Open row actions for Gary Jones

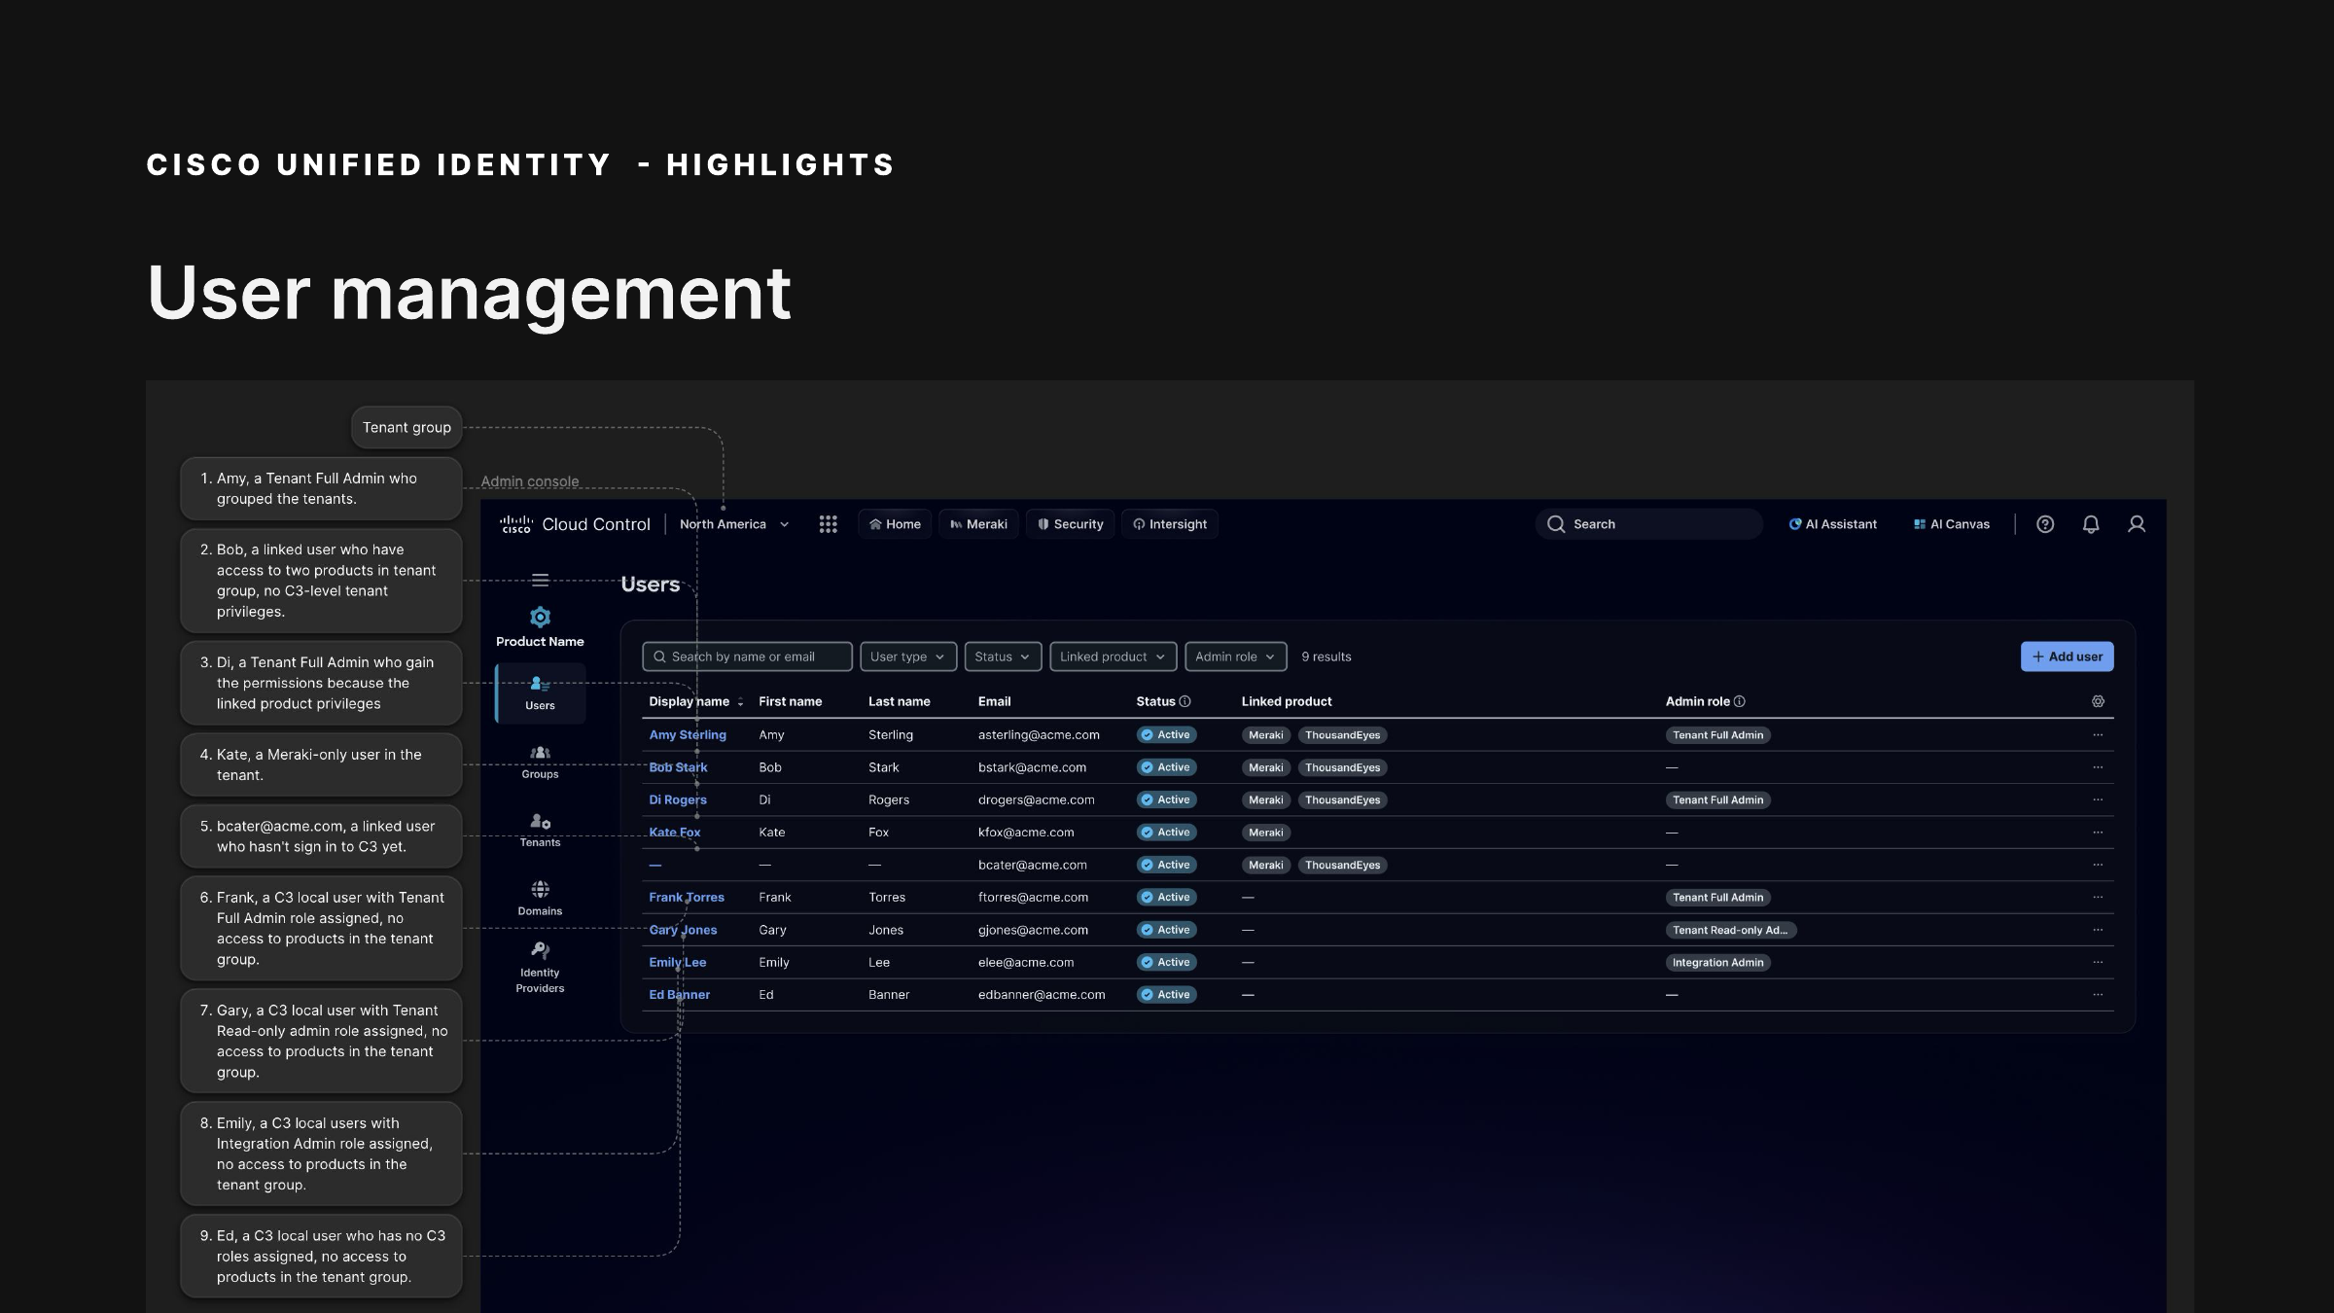point(2098,930)
